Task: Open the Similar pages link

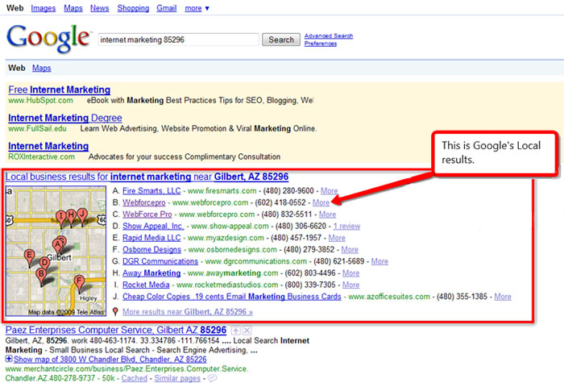Action: click(177, 378)
